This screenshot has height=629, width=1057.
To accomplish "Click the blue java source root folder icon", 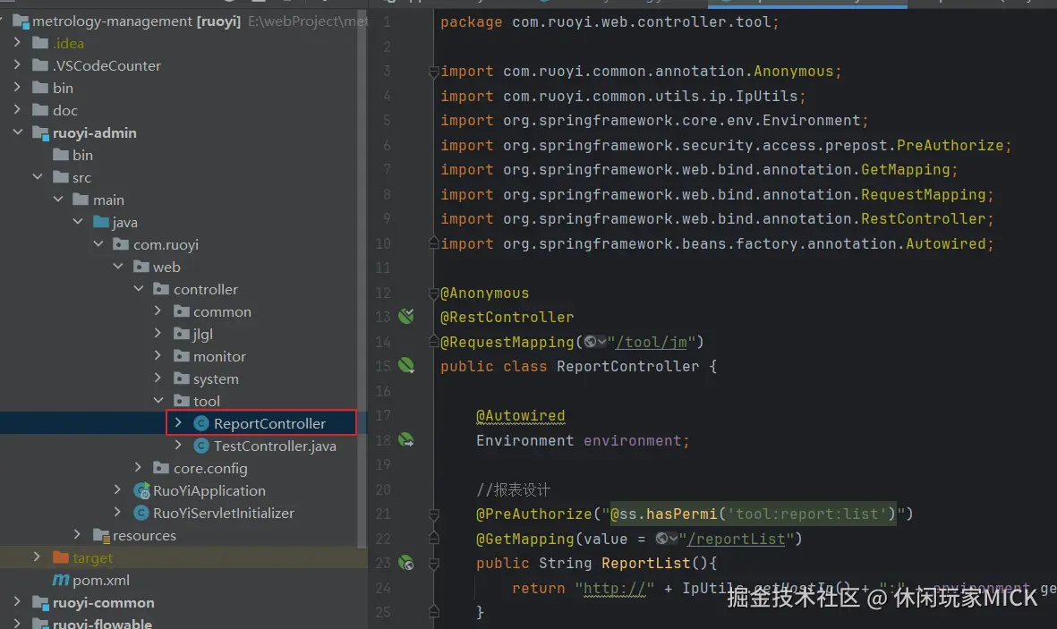I will (101, 222).
